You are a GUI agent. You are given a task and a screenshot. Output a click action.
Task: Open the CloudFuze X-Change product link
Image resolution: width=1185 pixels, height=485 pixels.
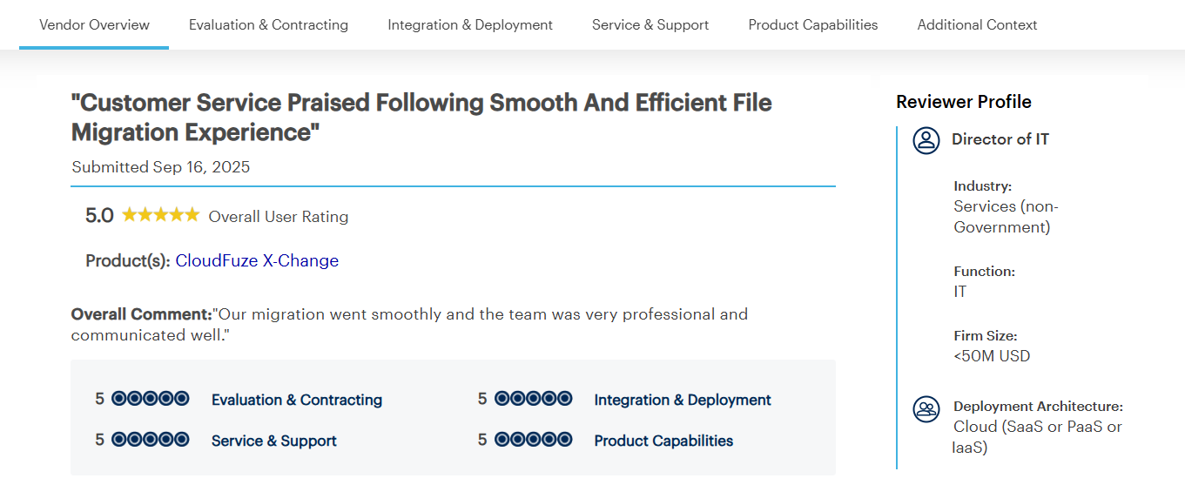[257, 260]
